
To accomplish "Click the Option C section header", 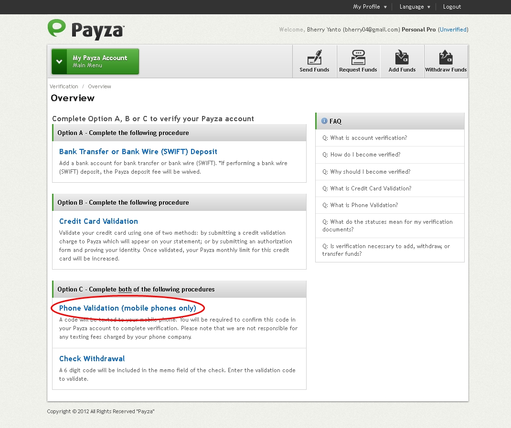I will (x=179, y=289).
